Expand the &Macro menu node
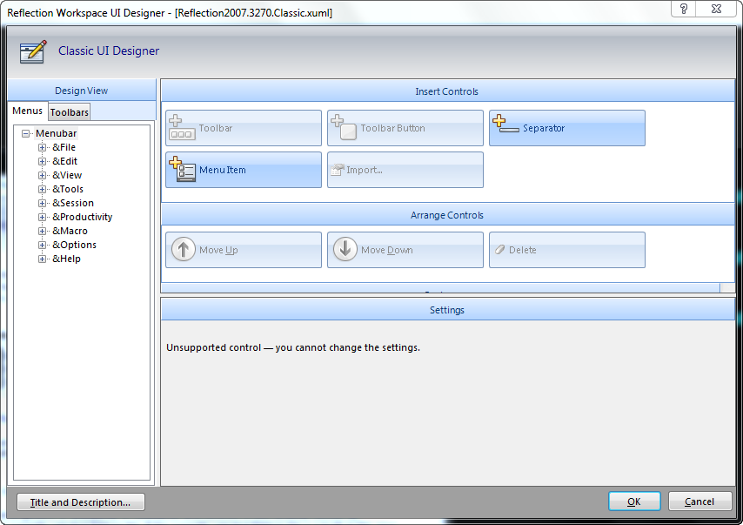Screen dimensions: 743x525 (x=42, y=232)
